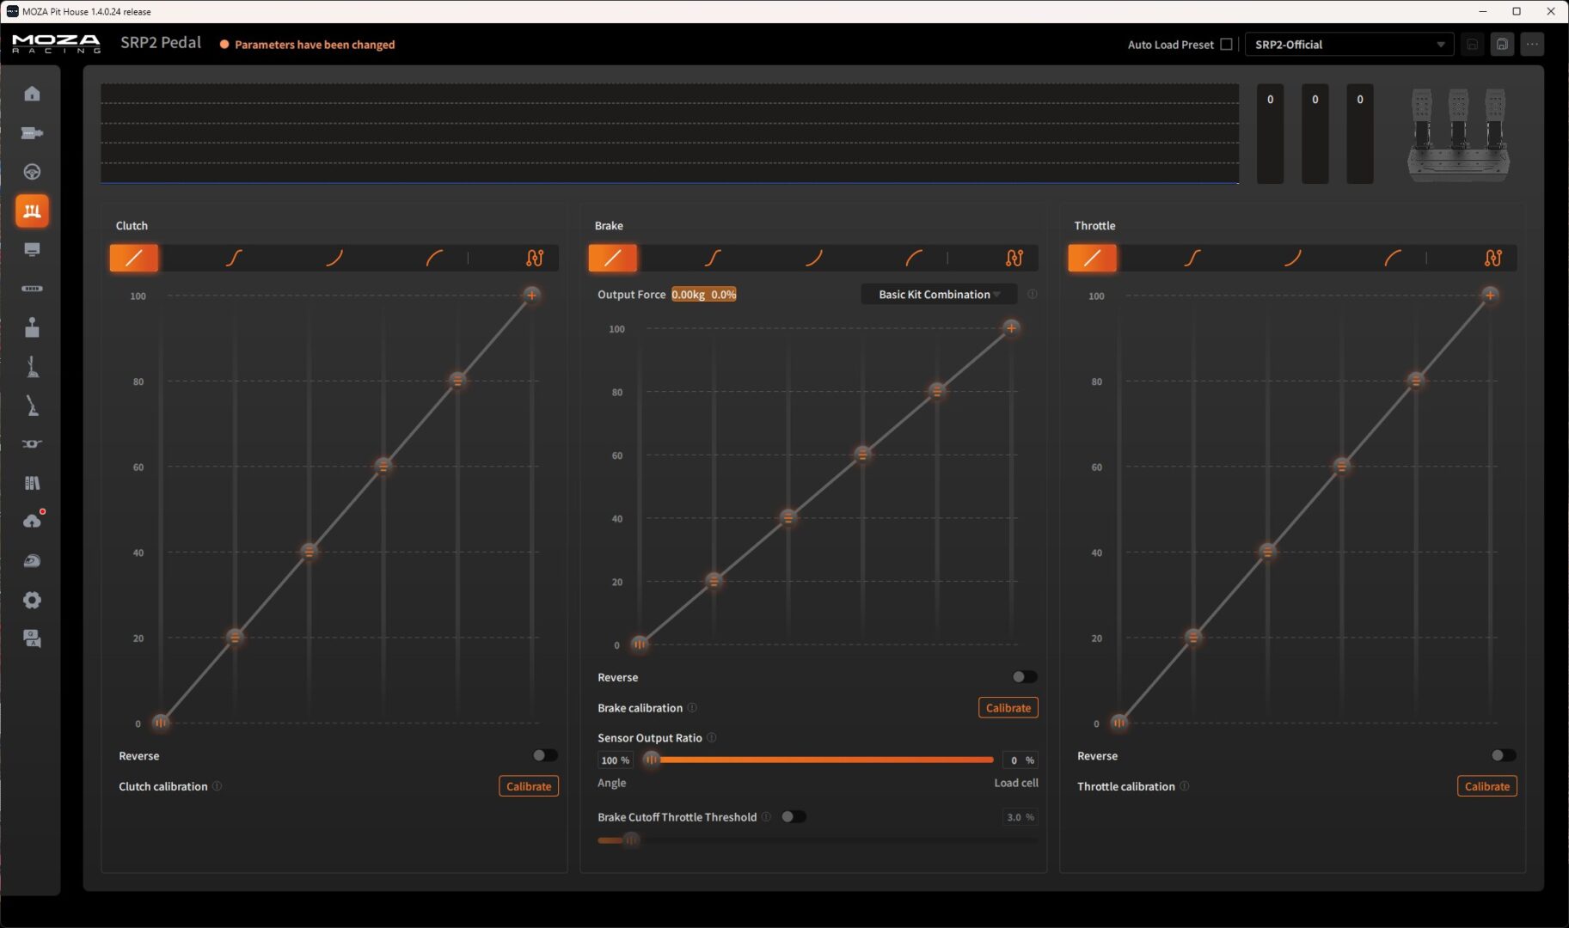Click the save preset icon
1569x928 pixels.
(x=1502, y=45)
